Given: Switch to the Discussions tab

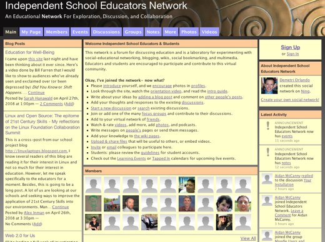Looking at the screenshot, I should pyautogui.click(x=106, y=32).
